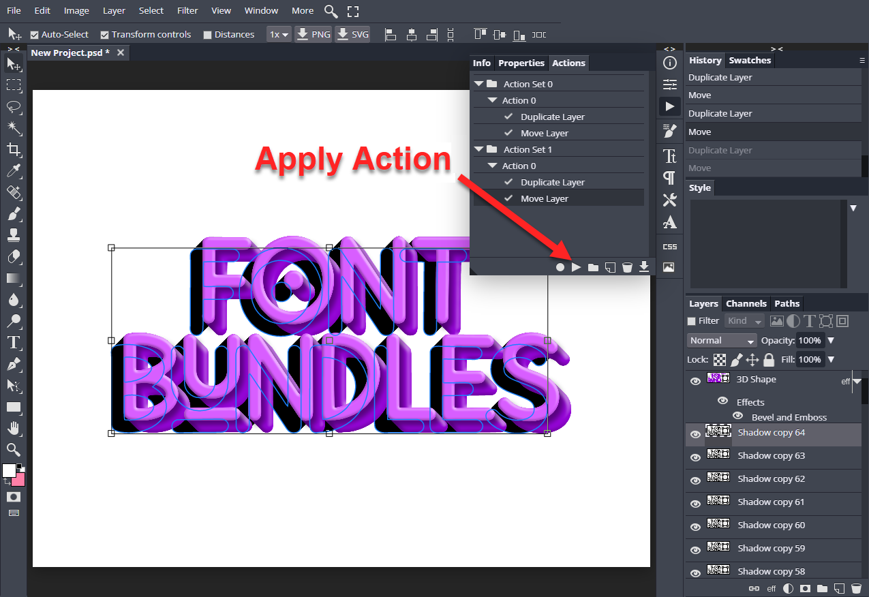Export as PNG button
The image size is (869, 597).
[314, 34]
